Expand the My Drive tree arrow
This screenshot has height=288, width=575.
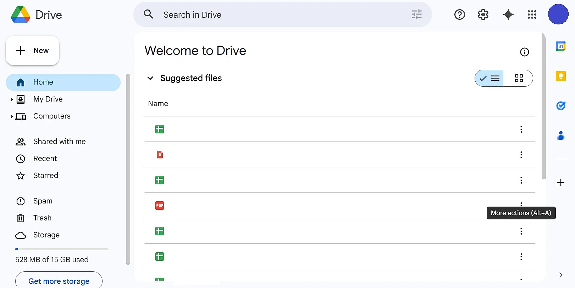(x=12, y=99)
